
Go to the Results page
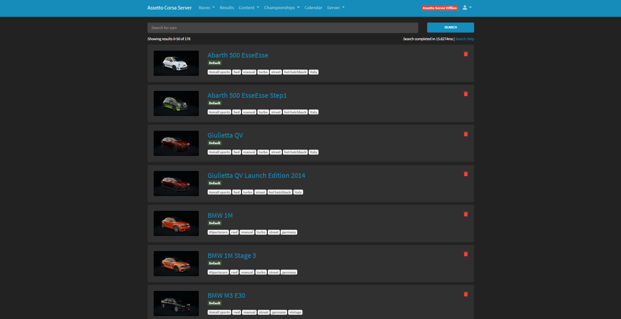(x=227, y=8)
